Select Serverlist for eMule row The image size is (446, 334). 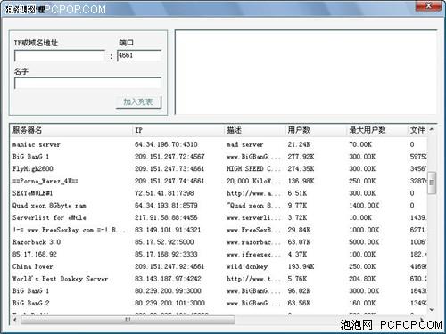coord(219,217)
